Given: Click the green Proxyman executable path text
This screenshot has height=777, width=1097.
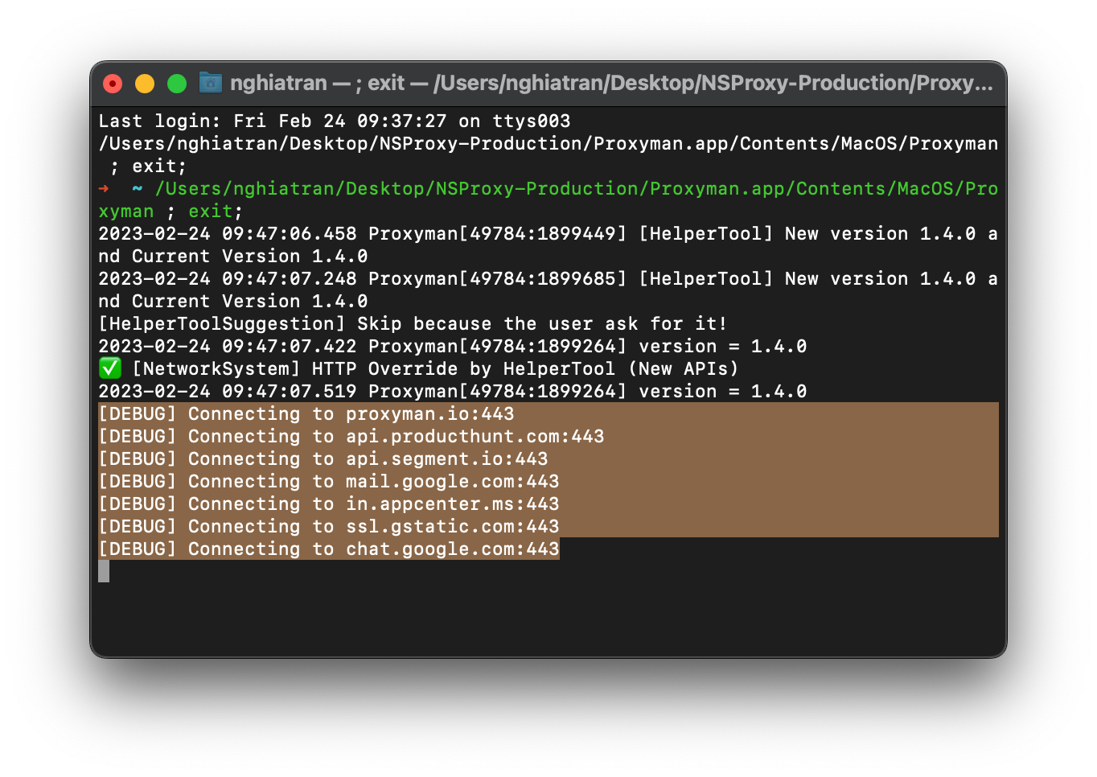Looking at the screenshot, I should pyautogui.click(x=563, y=188).
